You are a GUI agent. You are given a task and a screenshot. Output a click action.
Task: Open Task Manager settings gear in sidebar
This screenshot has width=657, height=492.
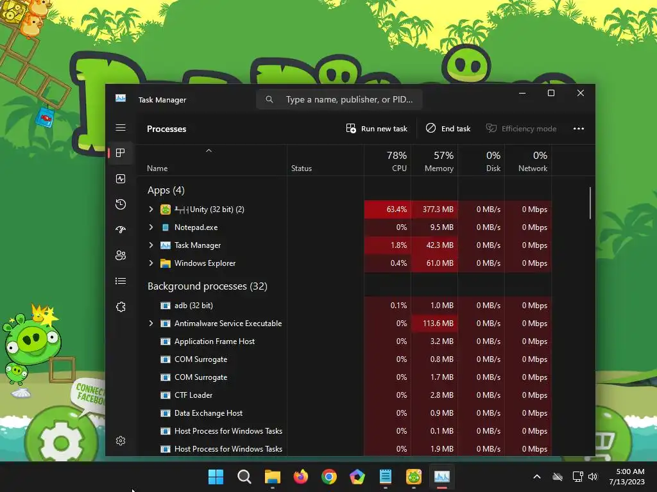click(121, 441)
